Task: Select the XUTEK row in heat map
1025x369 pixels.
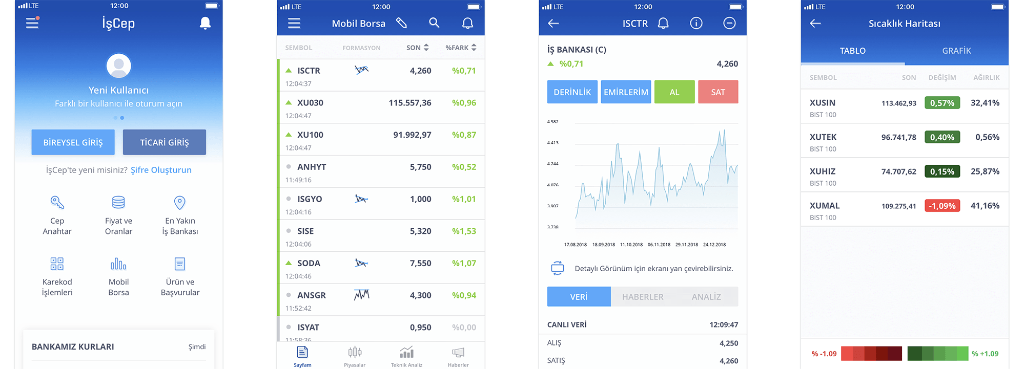Action: pyautogui.click(x=905, y=141)
